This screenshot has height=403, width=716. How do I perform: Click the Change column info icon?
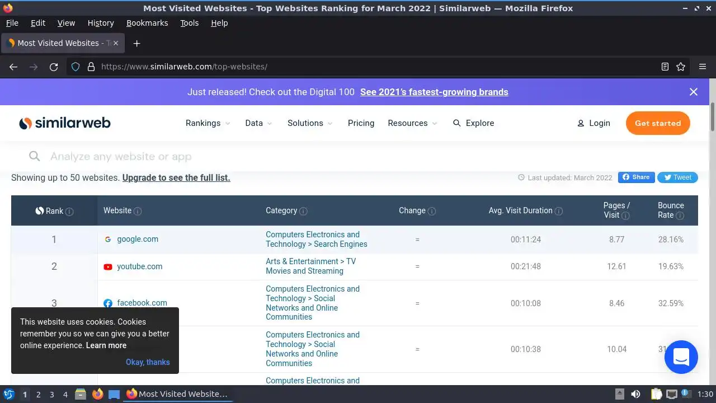pyautogui.click(x=432, y=211)
